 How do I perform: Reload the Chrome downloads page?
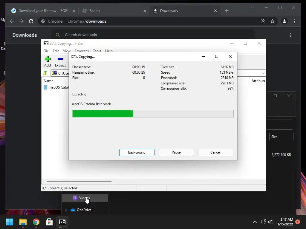click(x=31, y=21)
